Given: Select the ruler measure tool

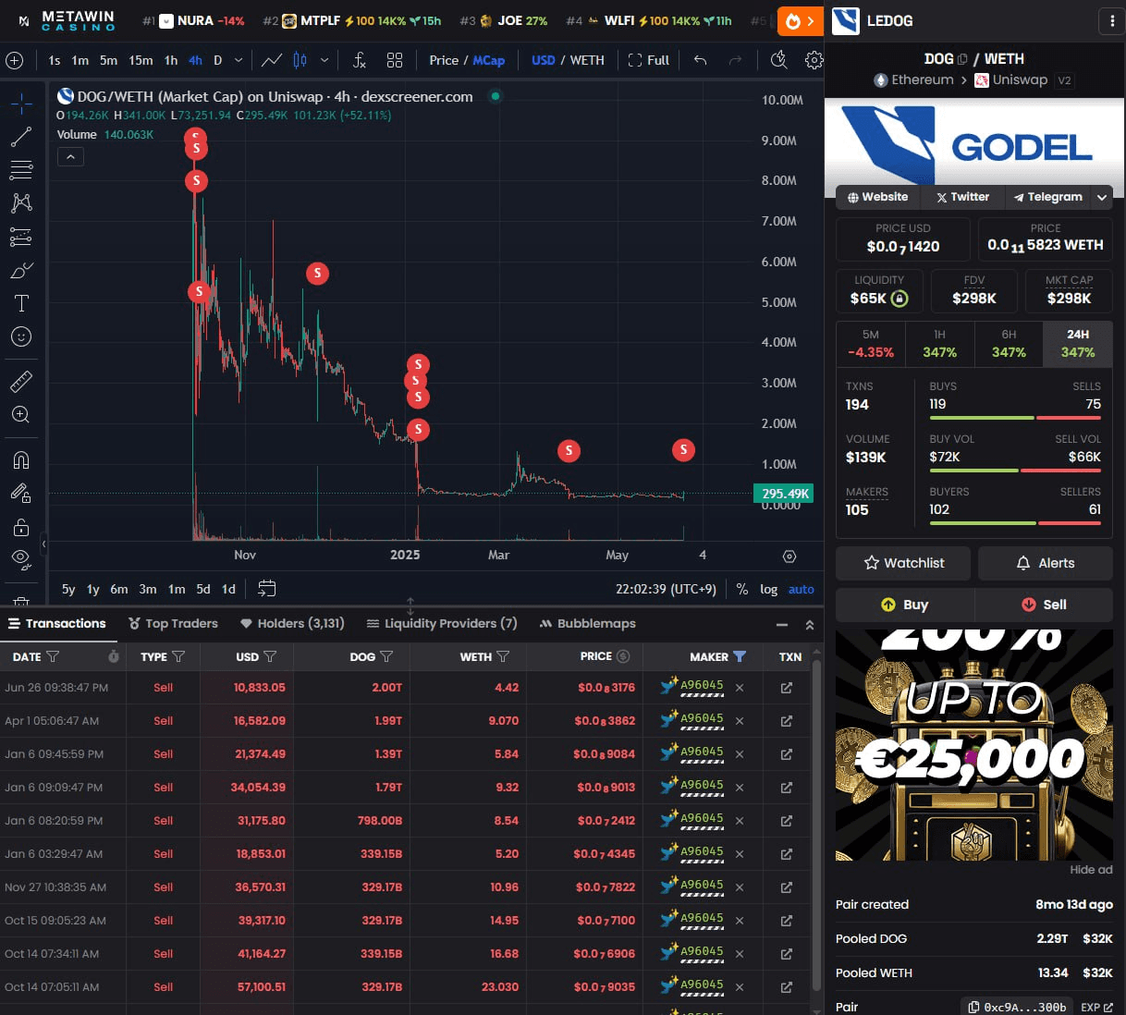Looking at the screenshot, I should (x=21, y=381).
